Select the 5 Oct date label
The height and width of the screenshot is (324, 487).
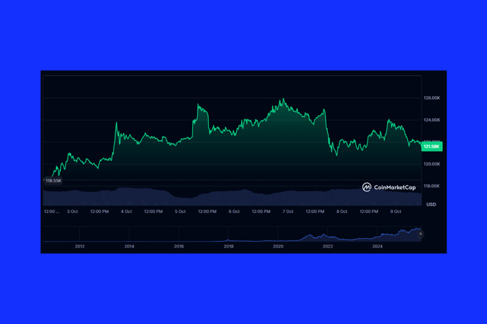coord(180,212)
